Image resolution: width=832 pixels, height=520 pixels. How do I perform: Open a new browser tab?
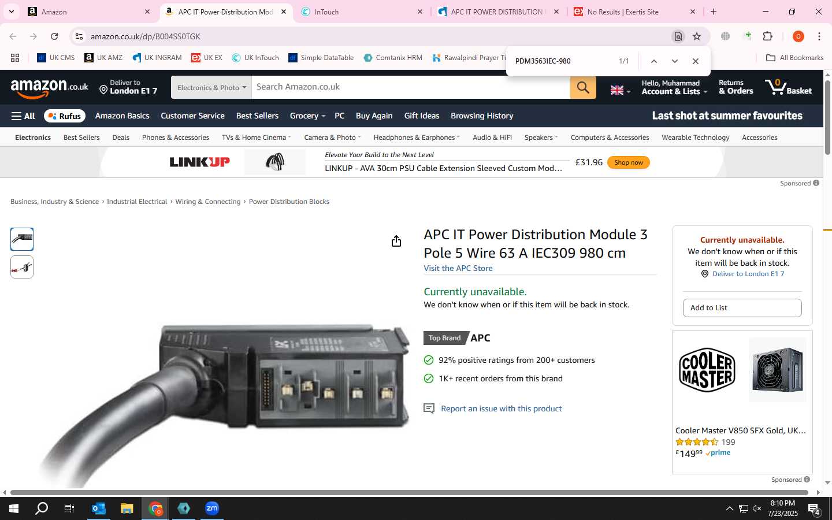pos(714,12)
